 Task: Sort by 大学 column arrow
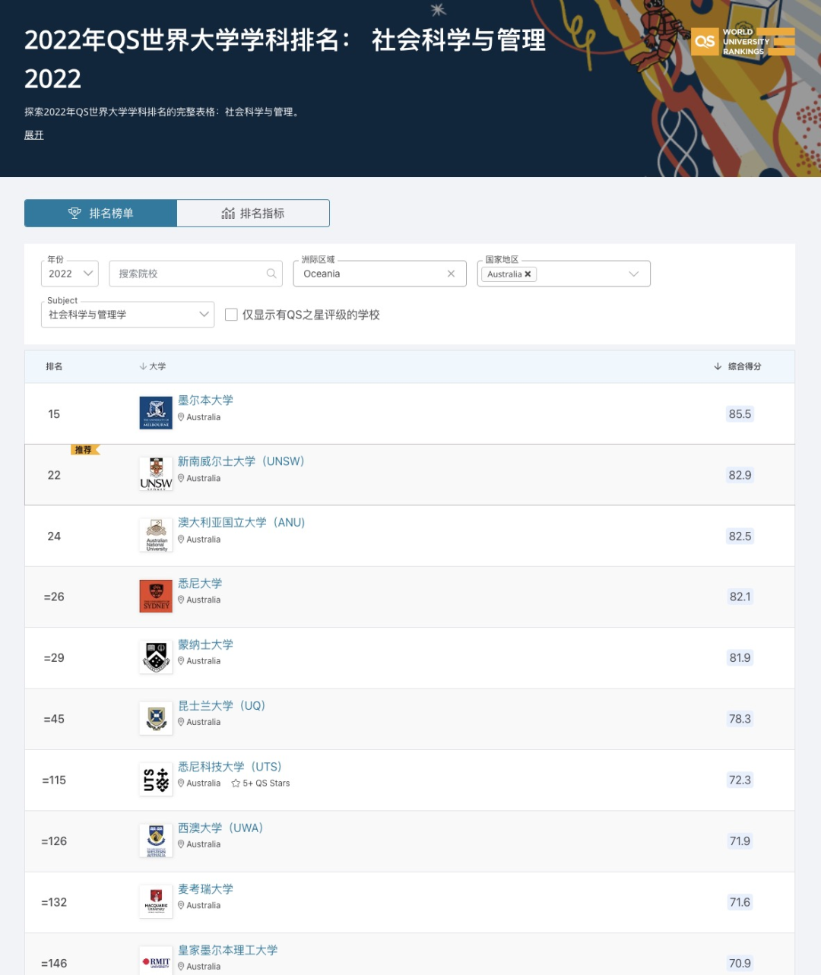tap(143, 366)
